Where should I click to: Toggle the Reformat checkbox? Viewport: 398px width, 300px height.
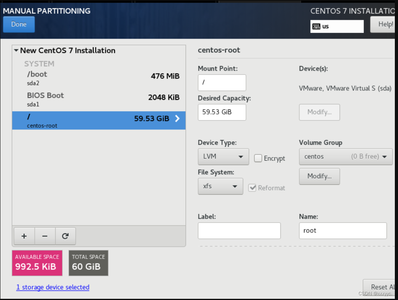[252, 188]
